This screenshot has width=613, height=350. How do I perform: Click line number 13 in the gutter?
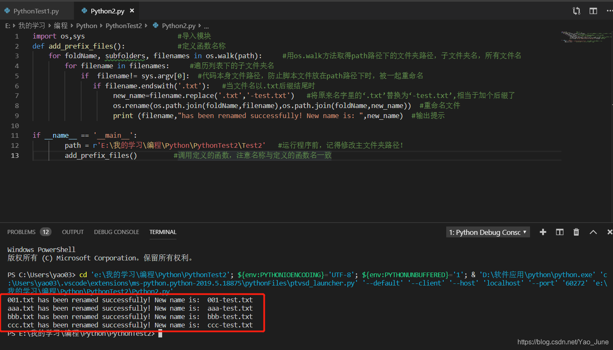pyautogui.click(x=15, y=155)
